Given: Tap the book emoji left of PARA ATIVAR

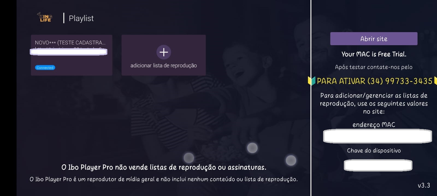Looking at the screenshot, I should 312,81.
